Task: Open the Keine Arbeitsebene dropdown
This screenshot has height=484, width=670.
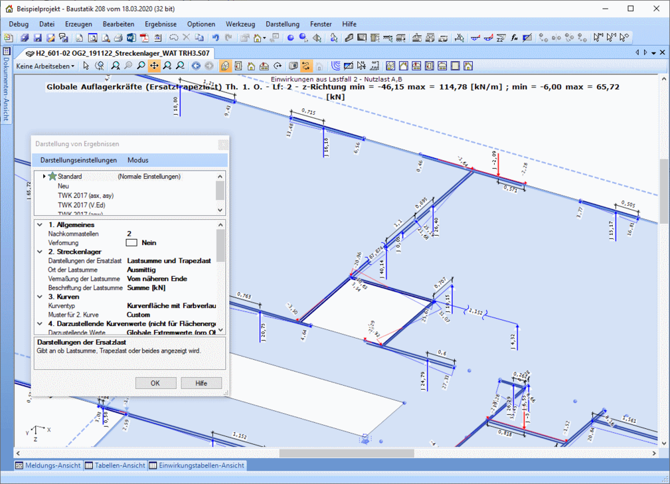Action: click(45, 66)
